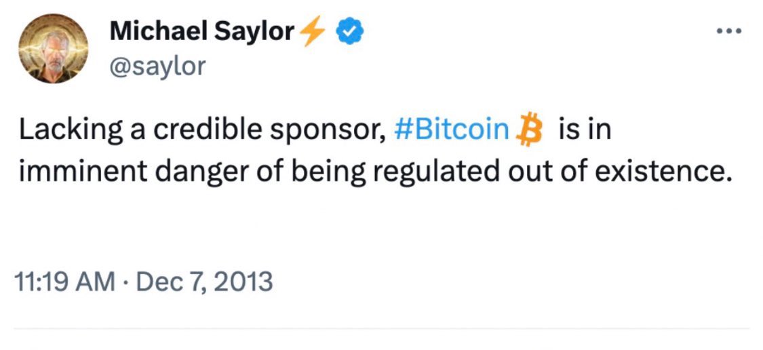The image size is (763, 350).
Task: Click the dot separator between time and date
Action: pyautogui.click(x=126, y=281)
